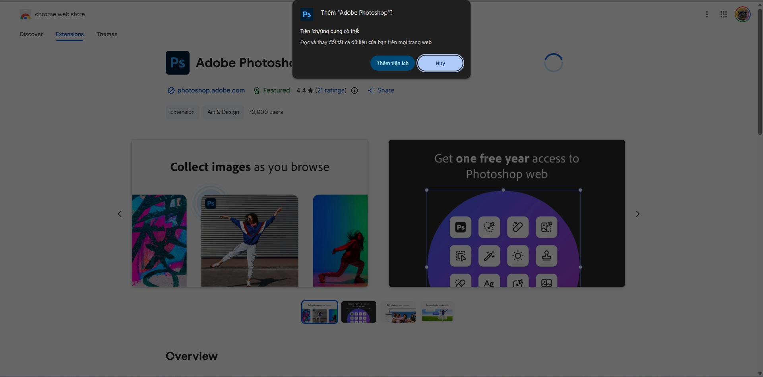The image size is (763, 377).
Task: Advance the carousel with the next arrow
Action: [x=638, y=214]
